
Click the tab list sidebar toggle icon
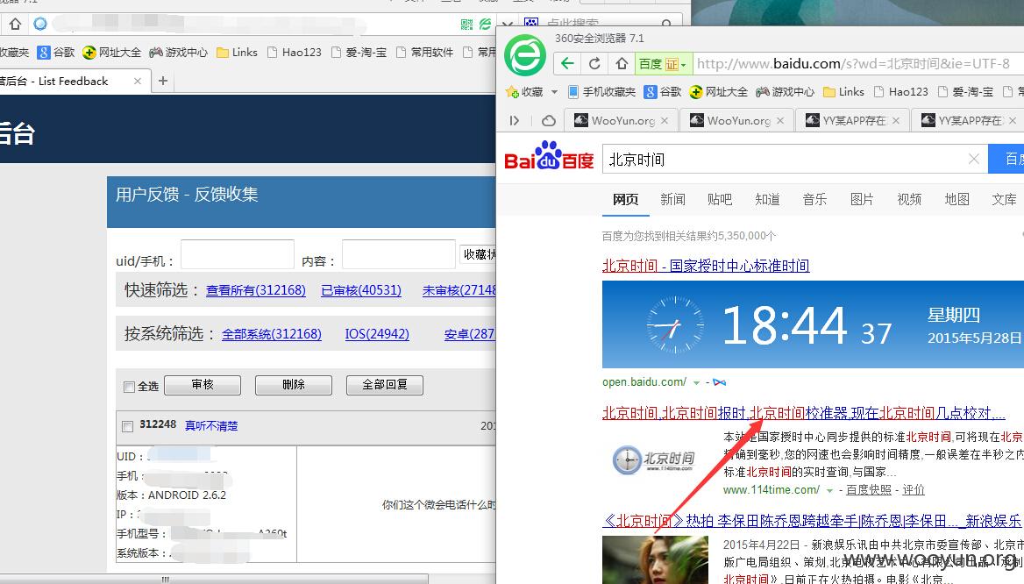click(x=515, y=120)
